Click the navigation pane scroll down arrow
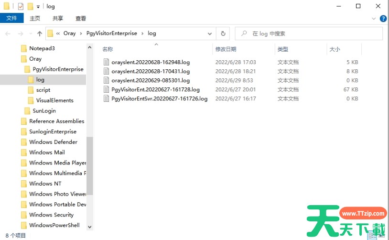The height and width of the screenshot is (240, 389). 90,227
